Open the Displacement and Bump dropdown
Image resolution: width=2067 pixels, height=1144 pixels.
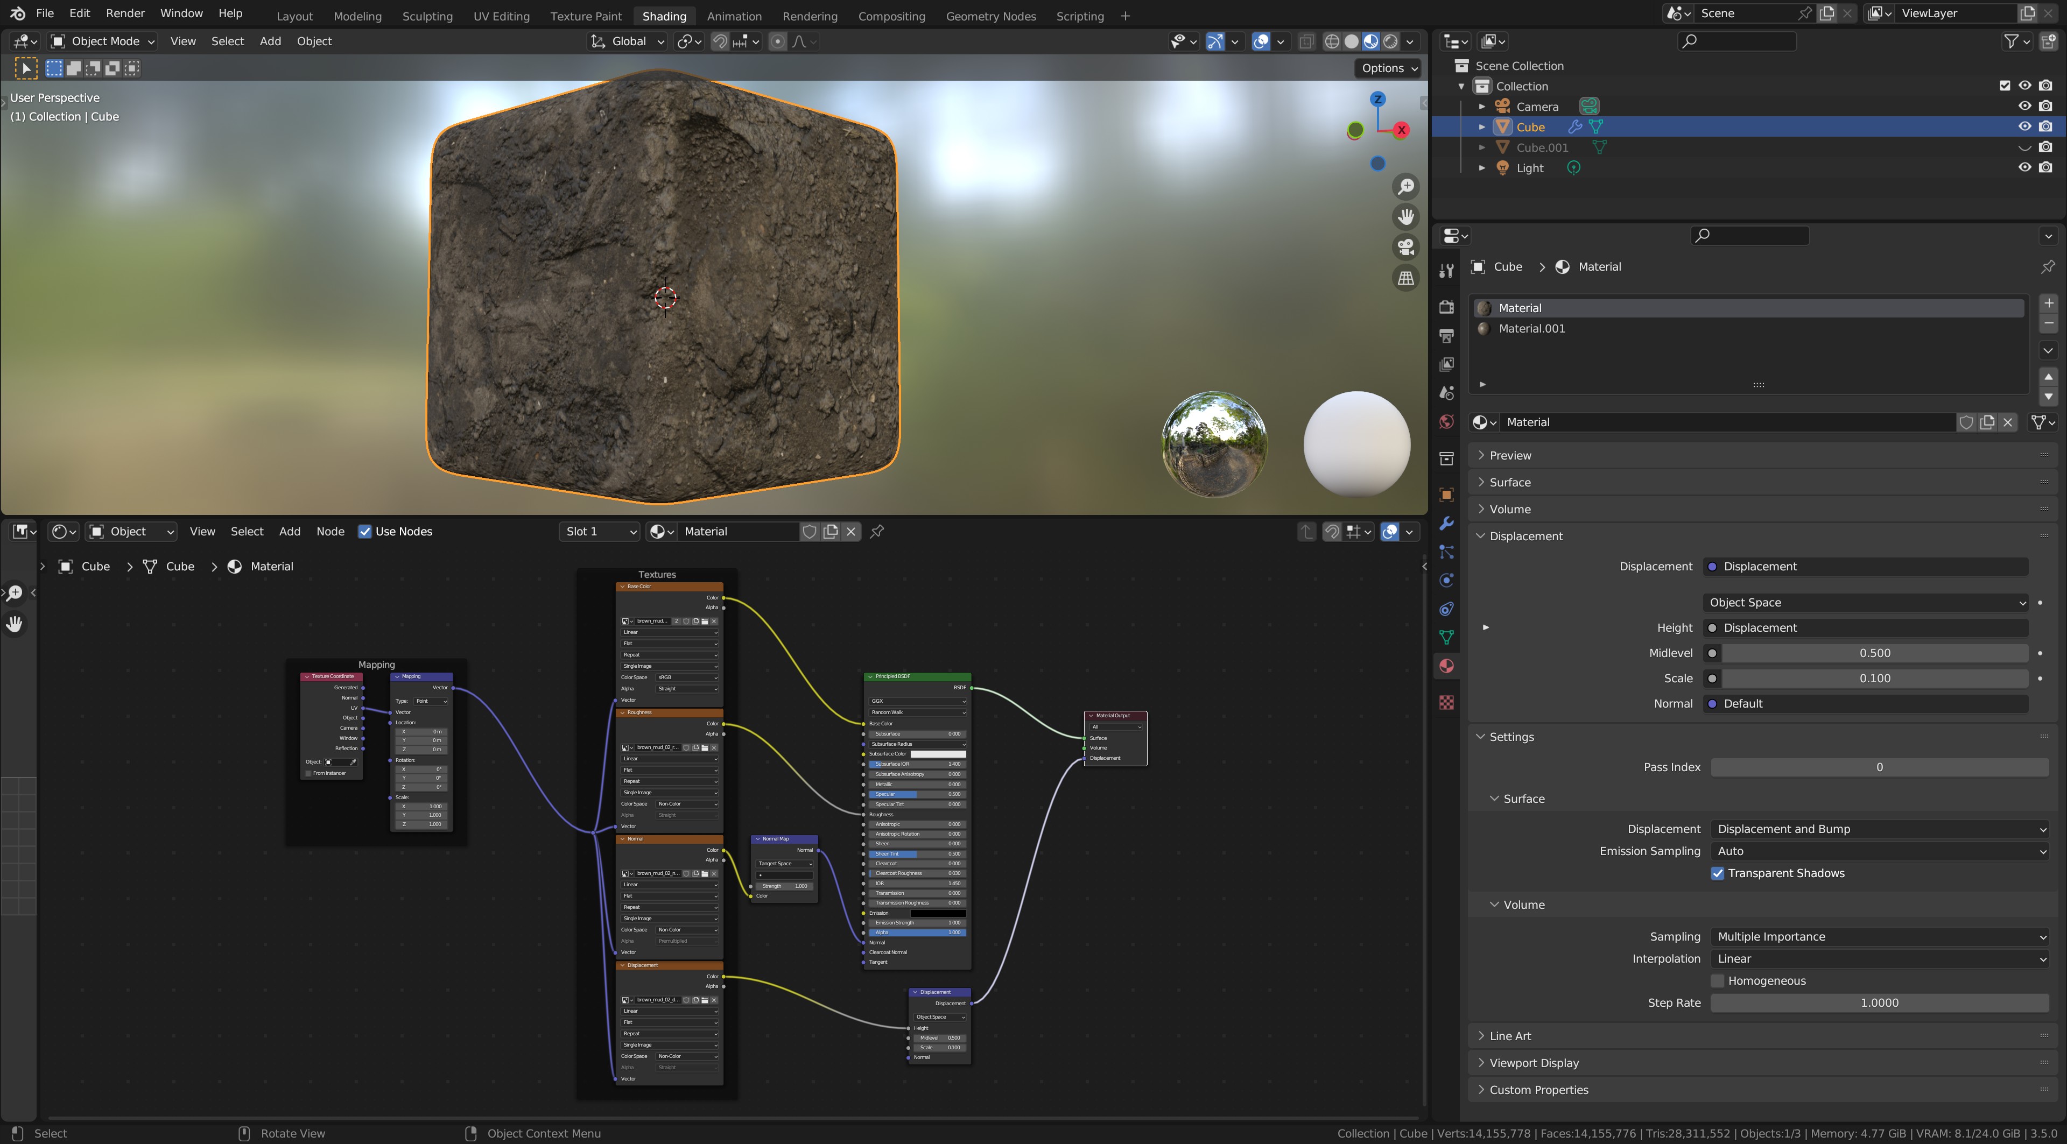[1879, 829]
